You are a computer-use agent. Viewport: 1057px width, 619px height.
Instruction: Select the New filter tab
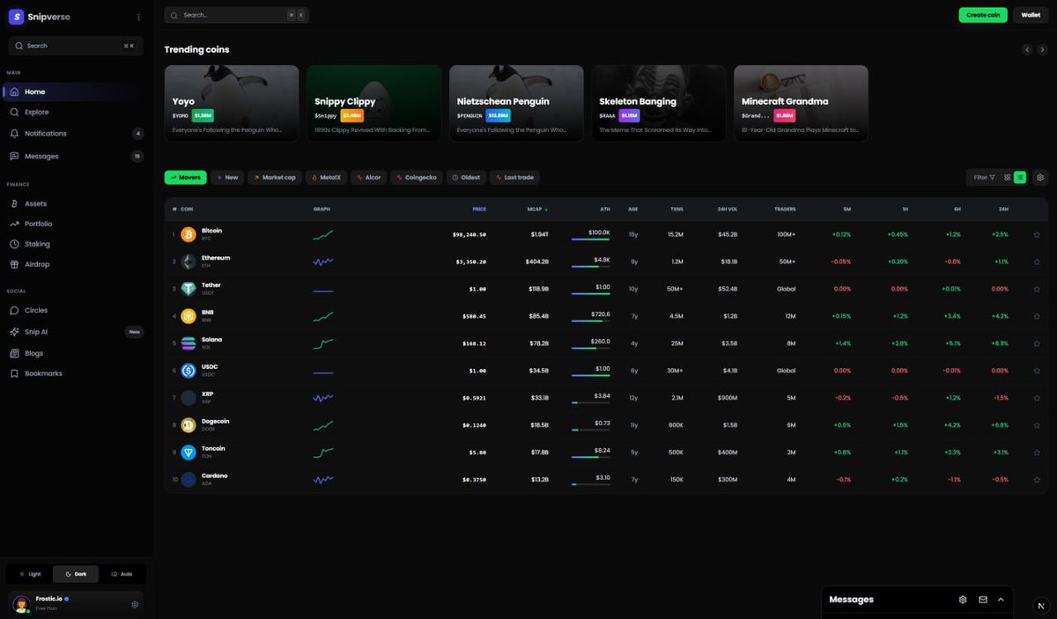click(226, 177)
